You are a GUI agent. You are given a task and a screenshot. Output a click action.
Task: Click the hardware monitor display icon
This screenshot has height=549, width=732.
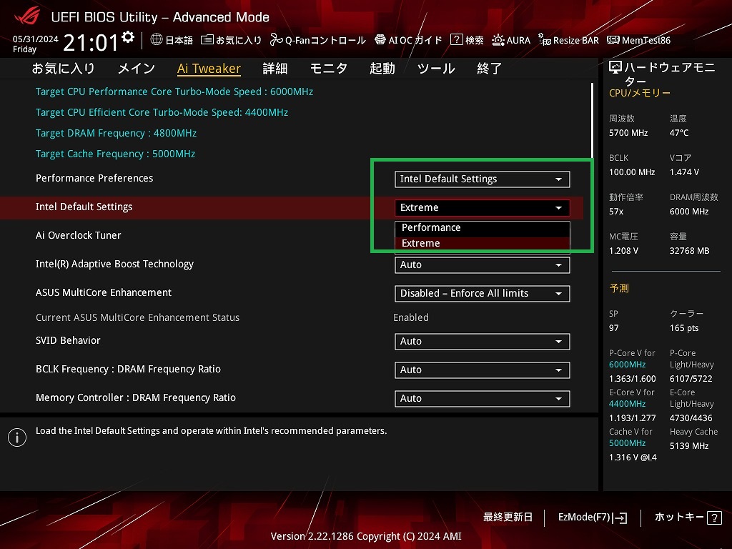(x=615, y=68)
